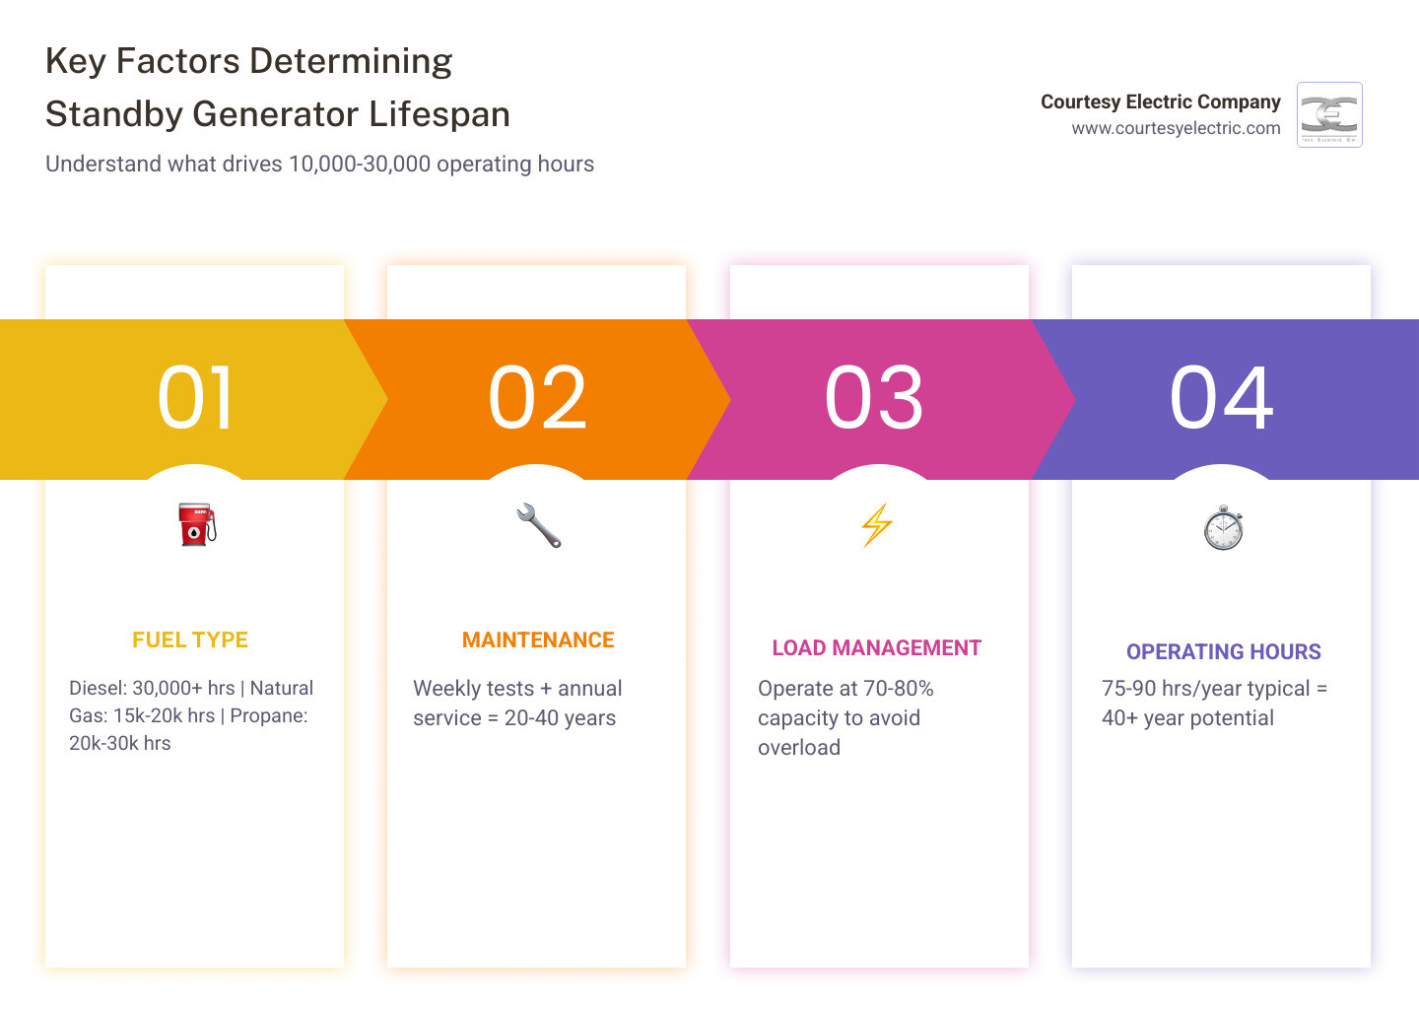Image resolution: width=1419 pixels, height=1009 pixels.
Task: Open the www.courtesyelectric.com link
Action: 1176,128
